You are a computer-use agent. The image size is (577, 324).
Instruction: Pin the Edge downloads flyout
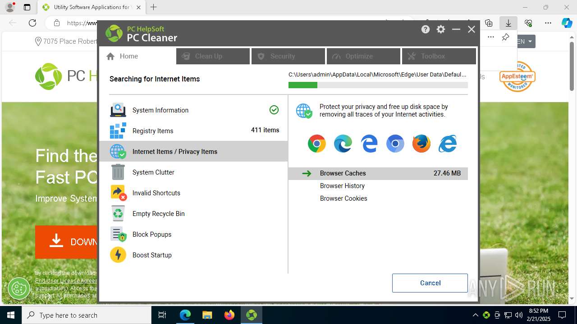[x=505, y=37]
